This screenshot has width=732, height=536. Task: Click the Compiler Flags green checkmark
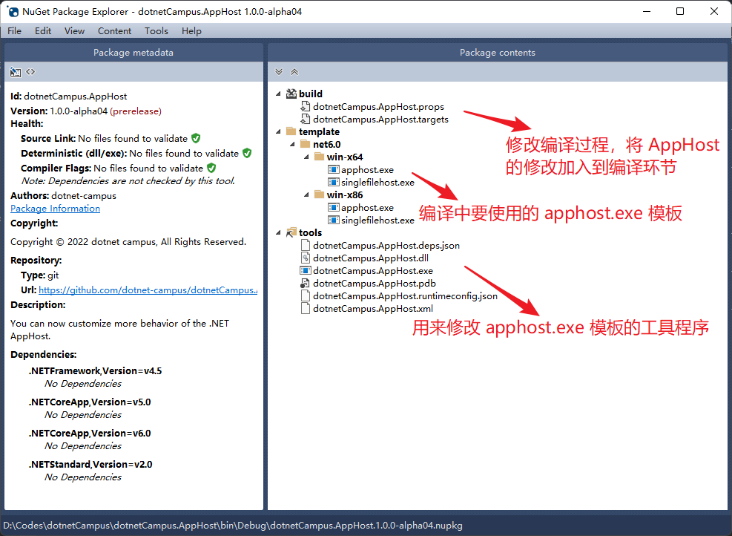[x=212, y=168]
